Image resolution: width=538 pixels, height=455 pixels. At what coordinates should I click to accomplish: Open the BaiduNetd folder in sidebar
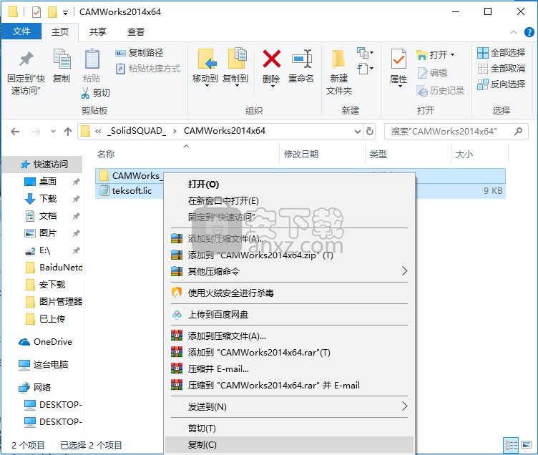(x=61, y=267)
